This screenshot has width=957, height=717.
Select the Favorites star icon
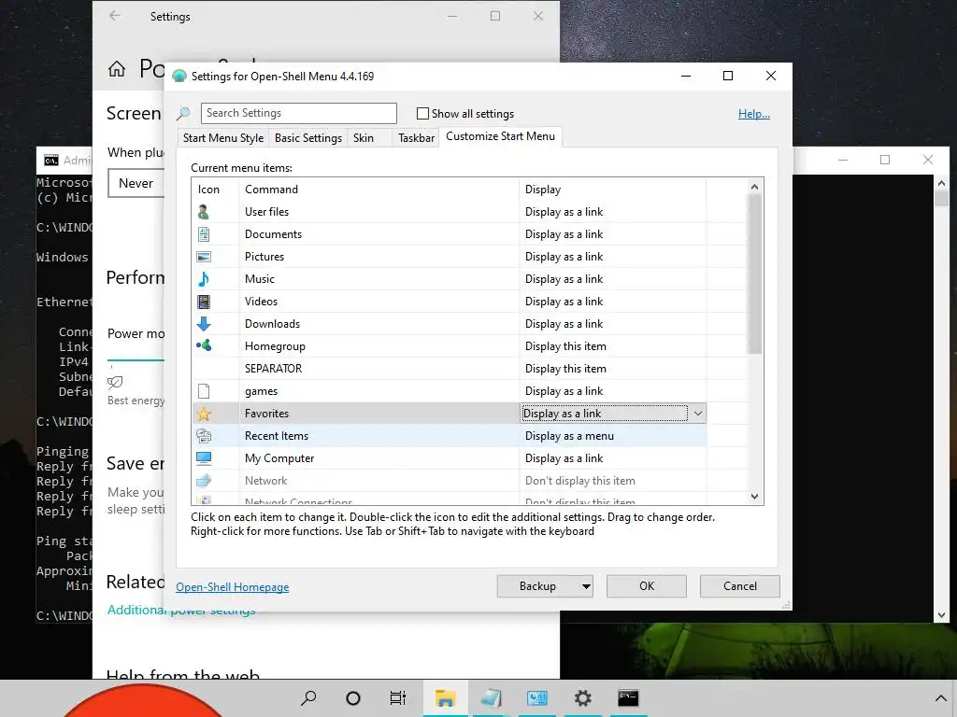click(x=204, y=414)
